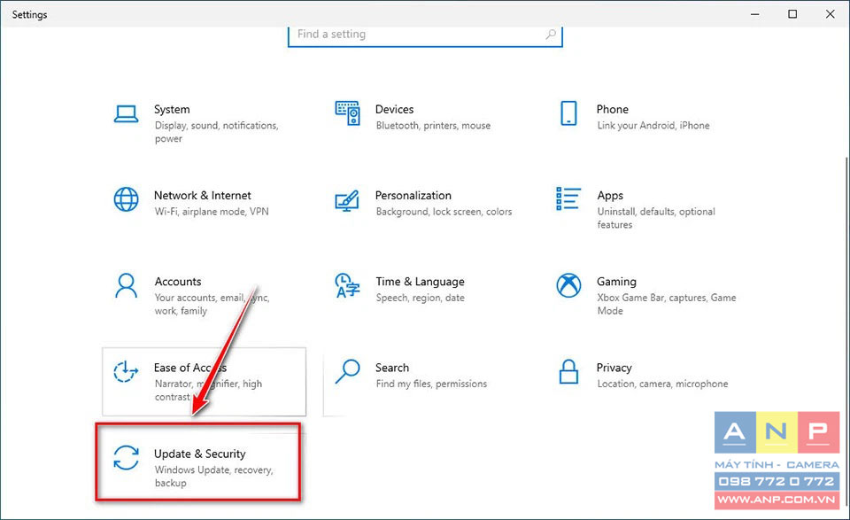Go to Personalization heading
The height and width of the screenshot is (520, 850).
pos(413,196)
